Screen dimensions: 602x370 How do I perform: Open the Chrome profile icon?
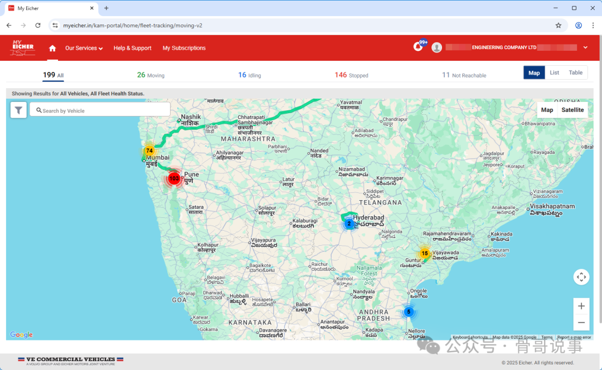coord(578,25)
